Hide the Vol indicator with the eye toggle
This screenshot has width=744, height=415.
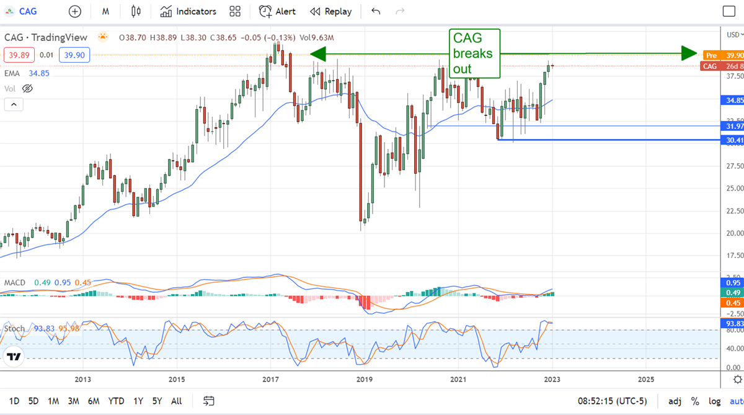(x=27, y=88)
